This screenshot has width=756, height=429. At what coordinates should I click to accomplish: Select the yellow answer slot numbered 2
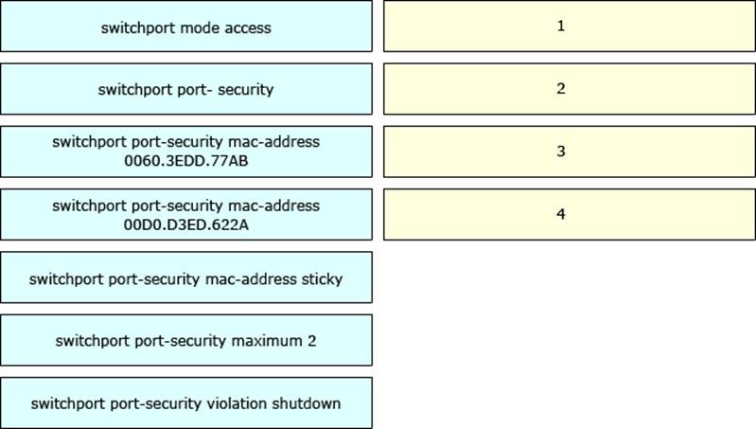pos(561,89)
